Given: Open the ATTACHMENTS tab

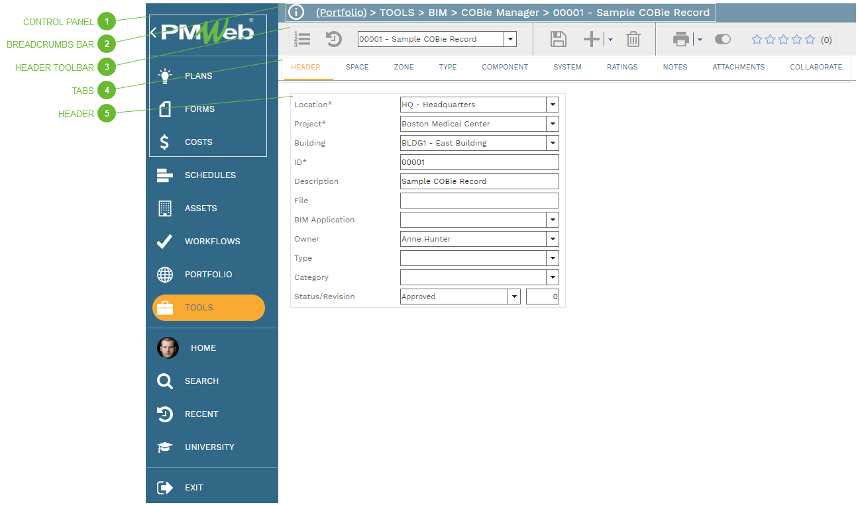Looking at the screenshot, I should click(738, 67).
